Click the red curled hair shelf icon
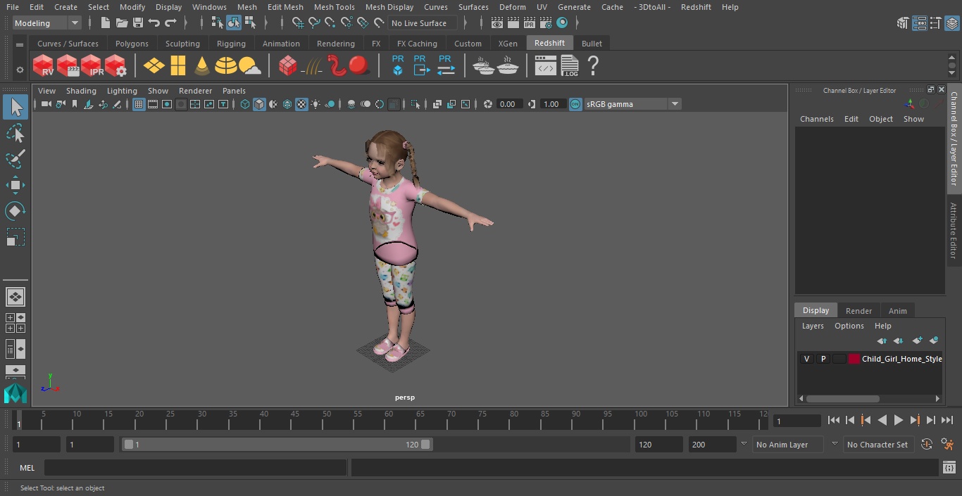 [337, 66]
